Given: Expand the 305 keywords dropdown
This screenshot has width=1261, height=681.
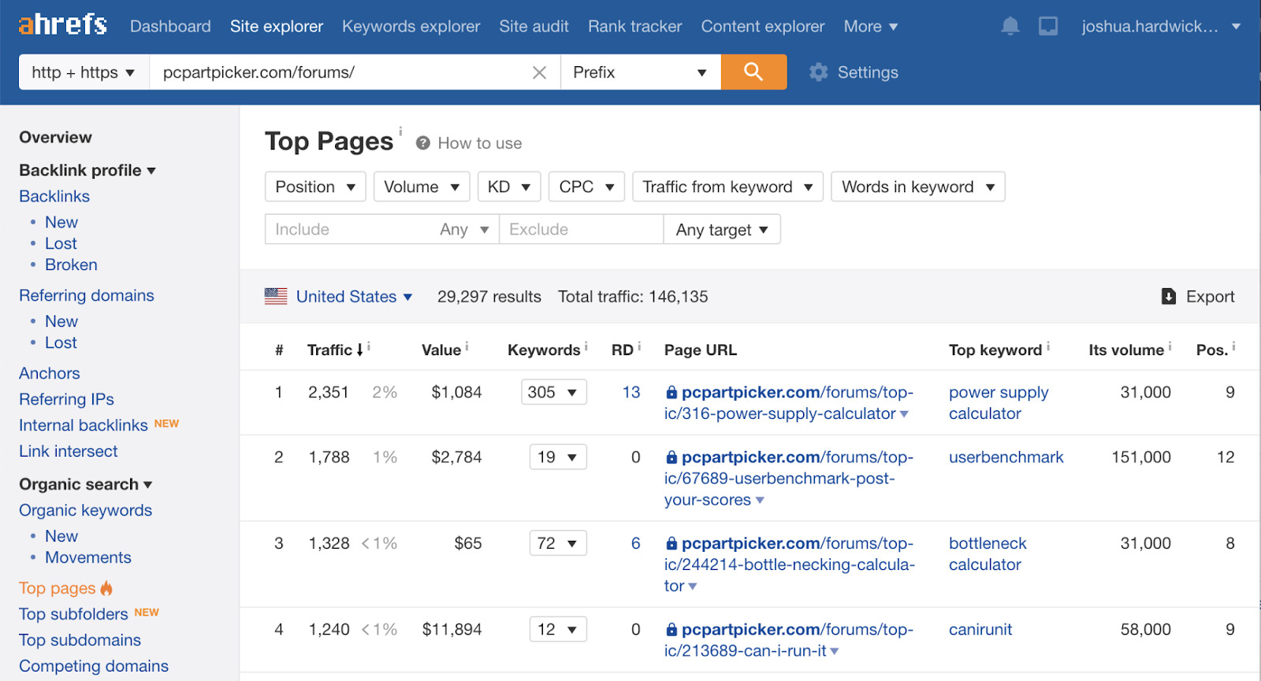Looking at the screenshot, I should pos(553,392).
